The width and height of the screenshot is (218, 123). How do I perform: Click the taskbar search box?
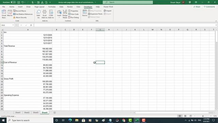tap(30, 120)
